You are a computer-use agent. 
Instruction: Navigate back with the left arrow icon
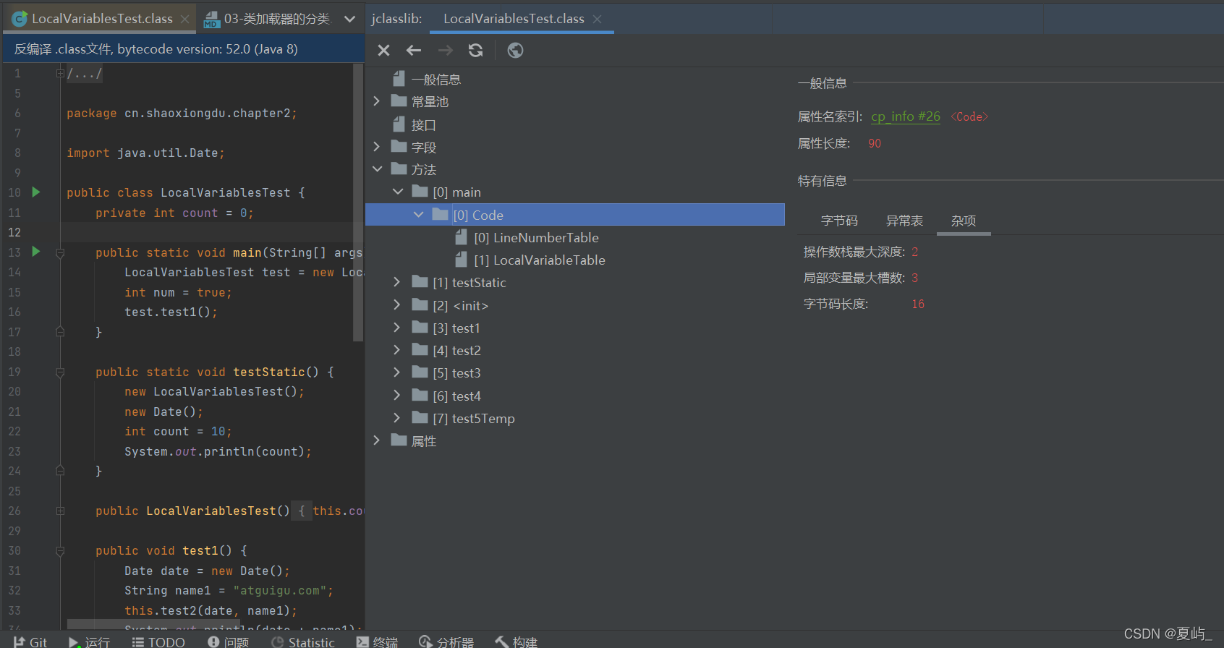click(x=414, y=50)
